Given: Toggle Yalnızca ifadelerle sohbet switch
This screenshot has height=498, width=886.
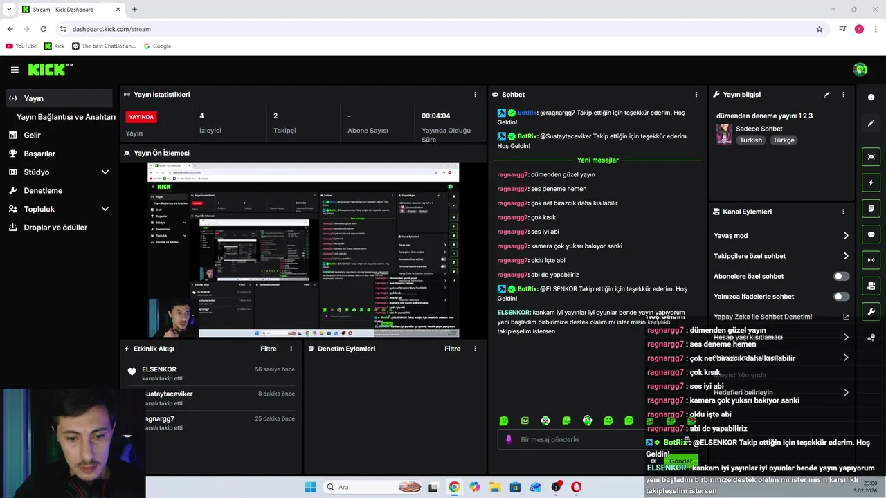Looking at the screenshot, I should (x=841, y=297).
